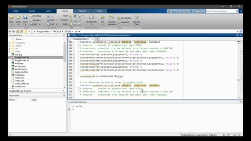The image size is (251, 141).
Task: Click the Search Documentation magnifier icon
Action: pos(237,11)
